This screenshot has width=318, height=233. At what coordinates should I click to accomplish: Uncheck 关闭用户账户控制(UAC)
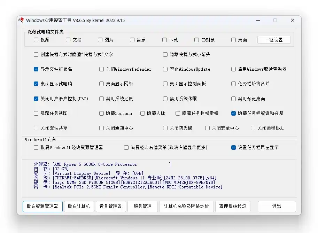(x=36, y=99)
